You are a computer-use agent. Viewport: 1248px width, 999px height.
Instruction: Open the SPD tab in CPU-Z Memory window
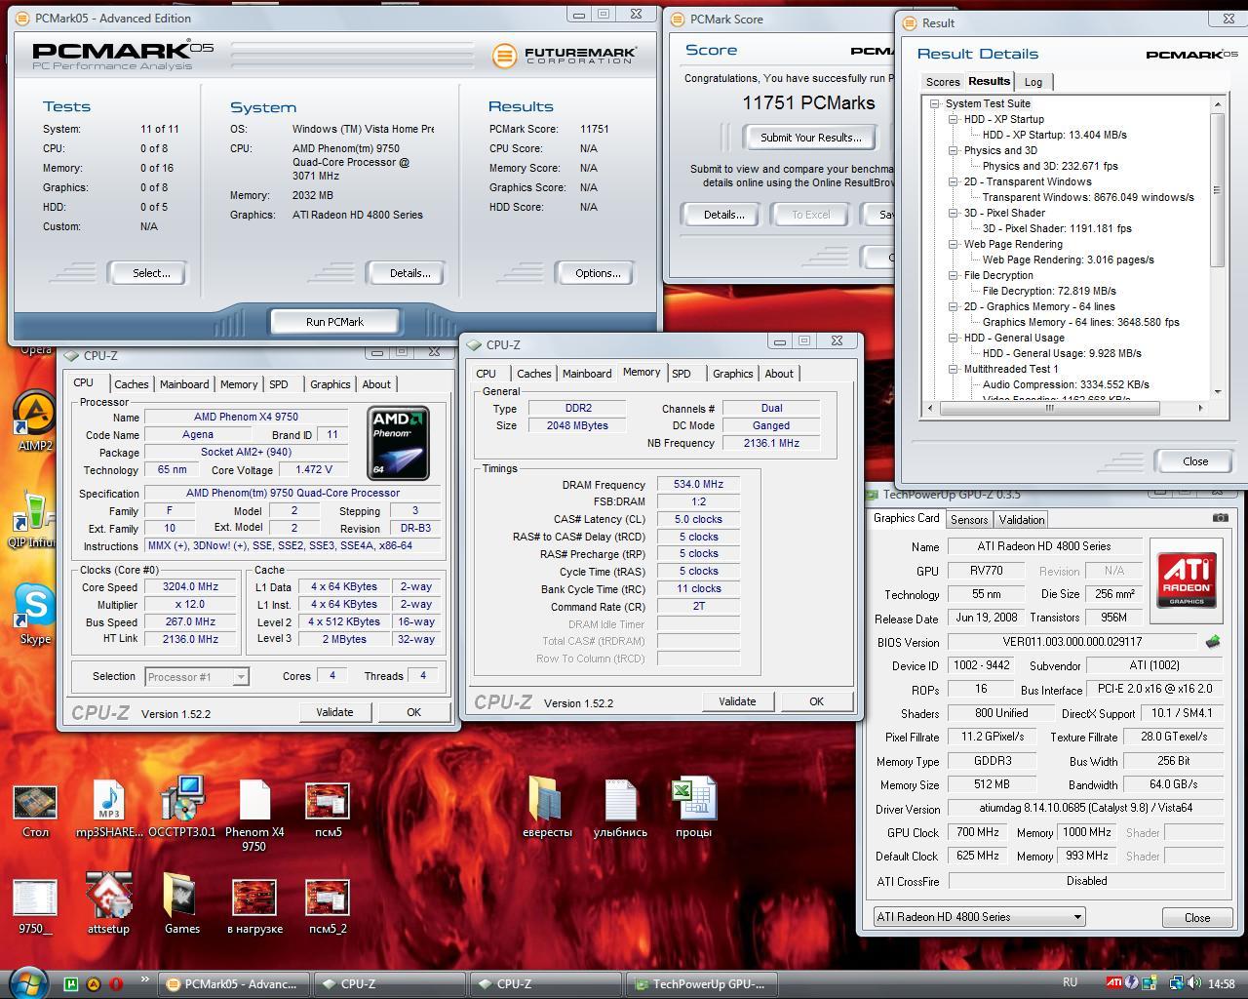682,374
